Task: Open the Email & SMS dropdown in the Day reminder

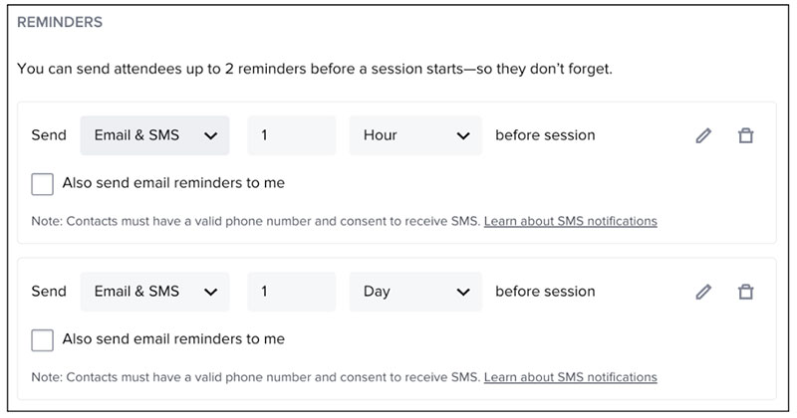Action: coord(154,292)
